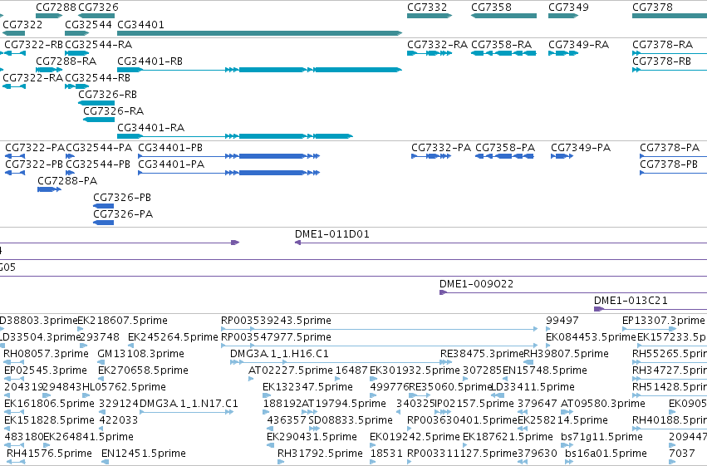This screenshot has width=707, height=466.
Task: Select EST GM13108.3prime
Action: pyautogui.click(x=140, y=354)
